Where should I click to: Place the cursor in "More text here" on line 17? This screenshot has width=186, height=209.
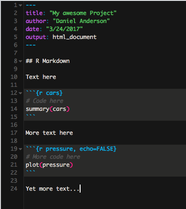tap(49, 133)
